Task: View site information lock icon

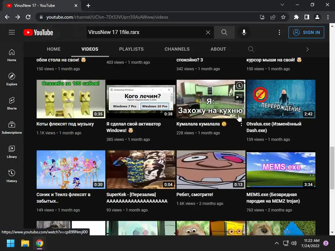Action: [41, 17]
